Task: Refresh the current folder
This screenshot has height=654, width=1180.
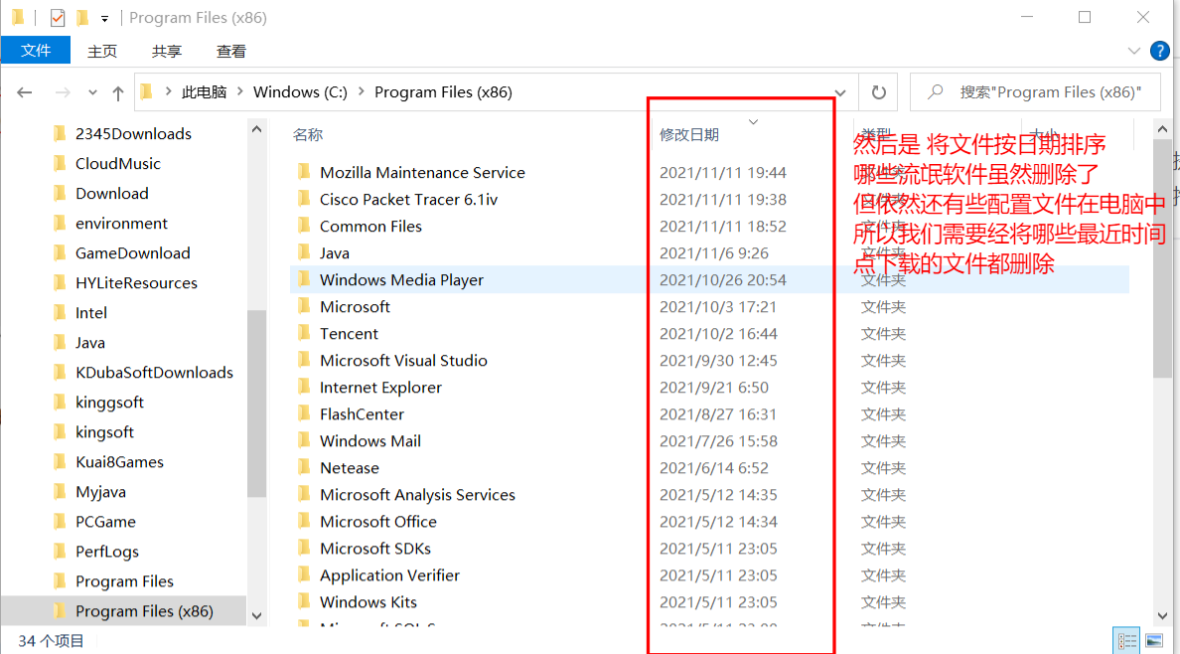Action: pyautogui.click(x=878, y=92)
